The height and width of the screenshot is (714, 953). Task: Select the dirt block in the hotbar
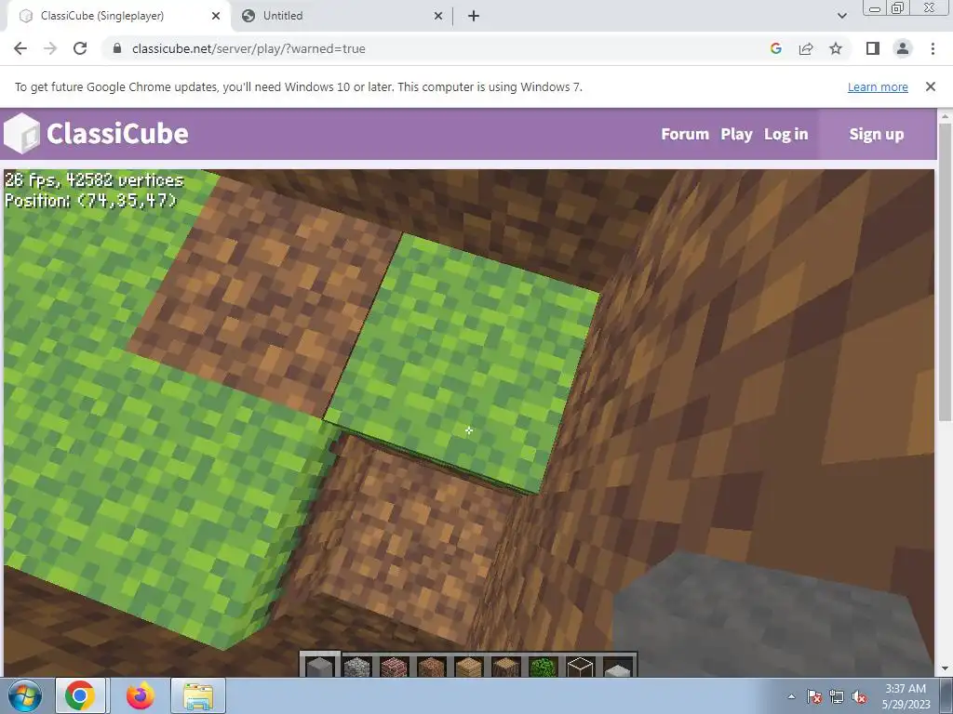coord(431,666)
